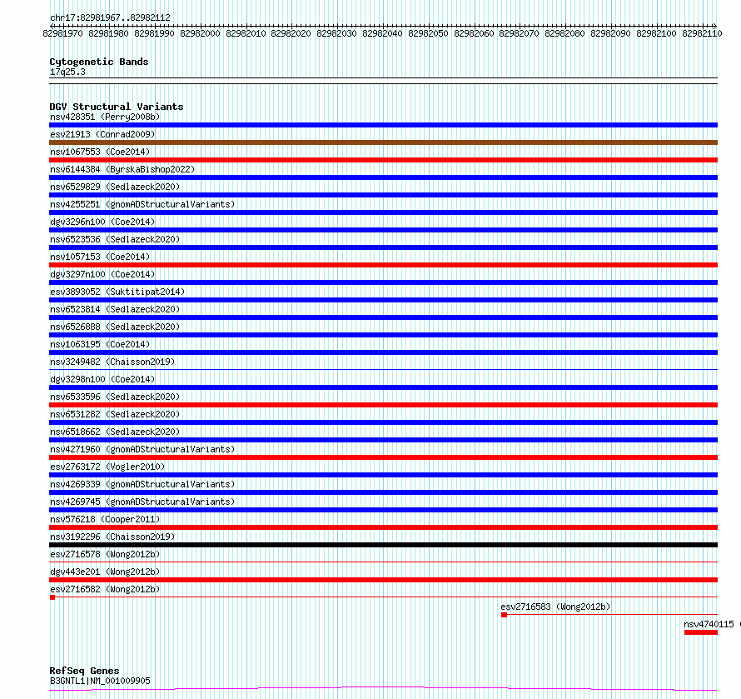Open the B3GNTL1|NM_001009905 gene label

[100, 681]
